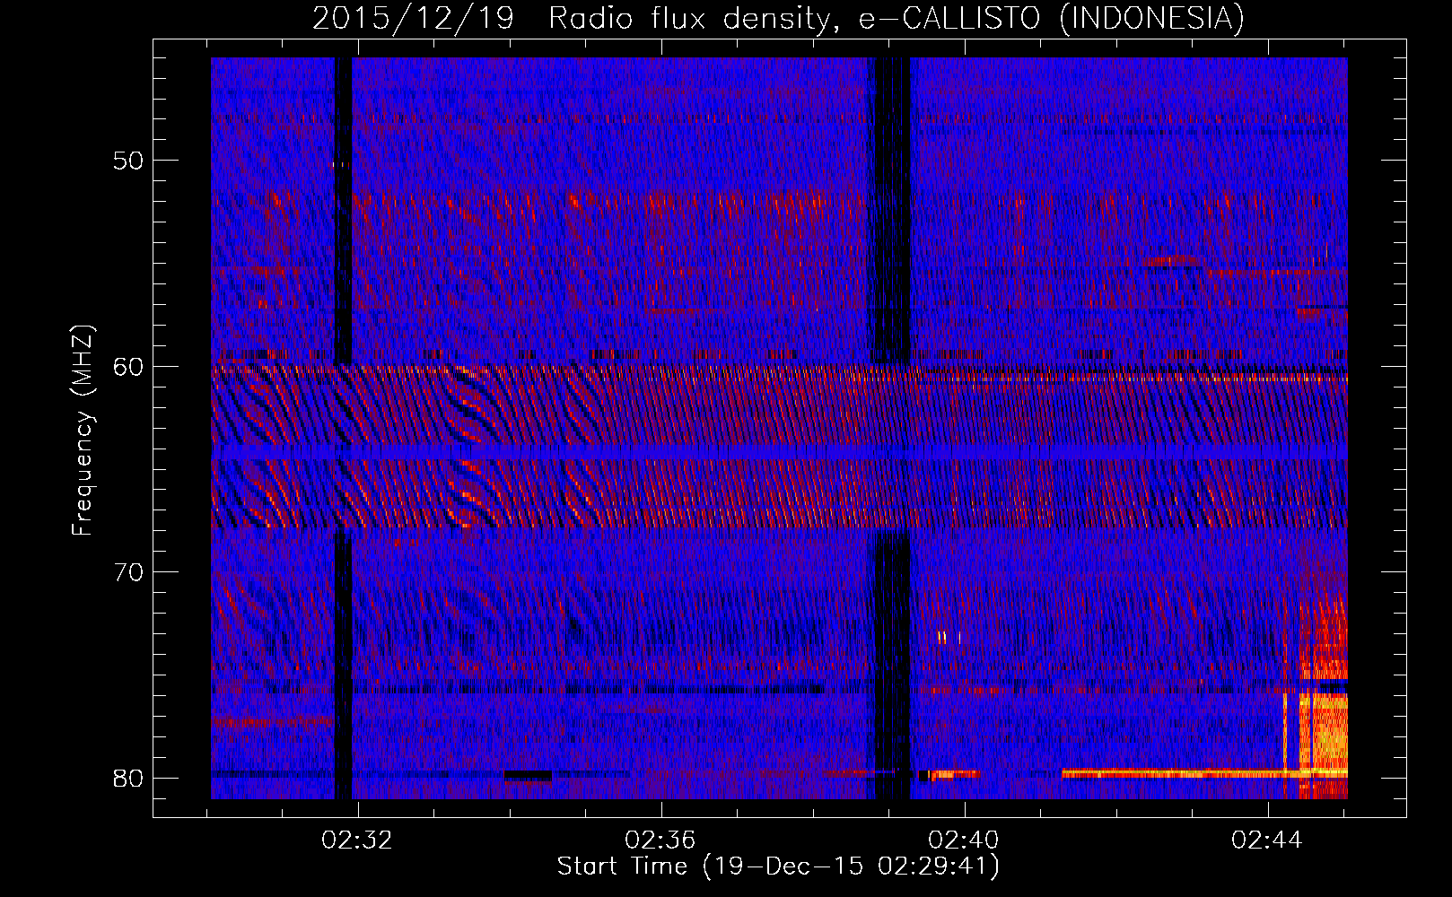Click the yellow horizontal line at 80 MHz
1452x897 pixels.
click(1204, 772)
